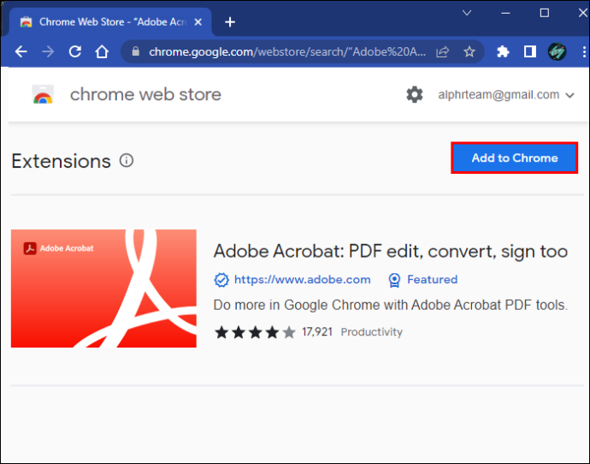Click the Adobe Acrobat PDF tools description
The width and height of the screenshot is (590, 464).
(x=391, y=305)
